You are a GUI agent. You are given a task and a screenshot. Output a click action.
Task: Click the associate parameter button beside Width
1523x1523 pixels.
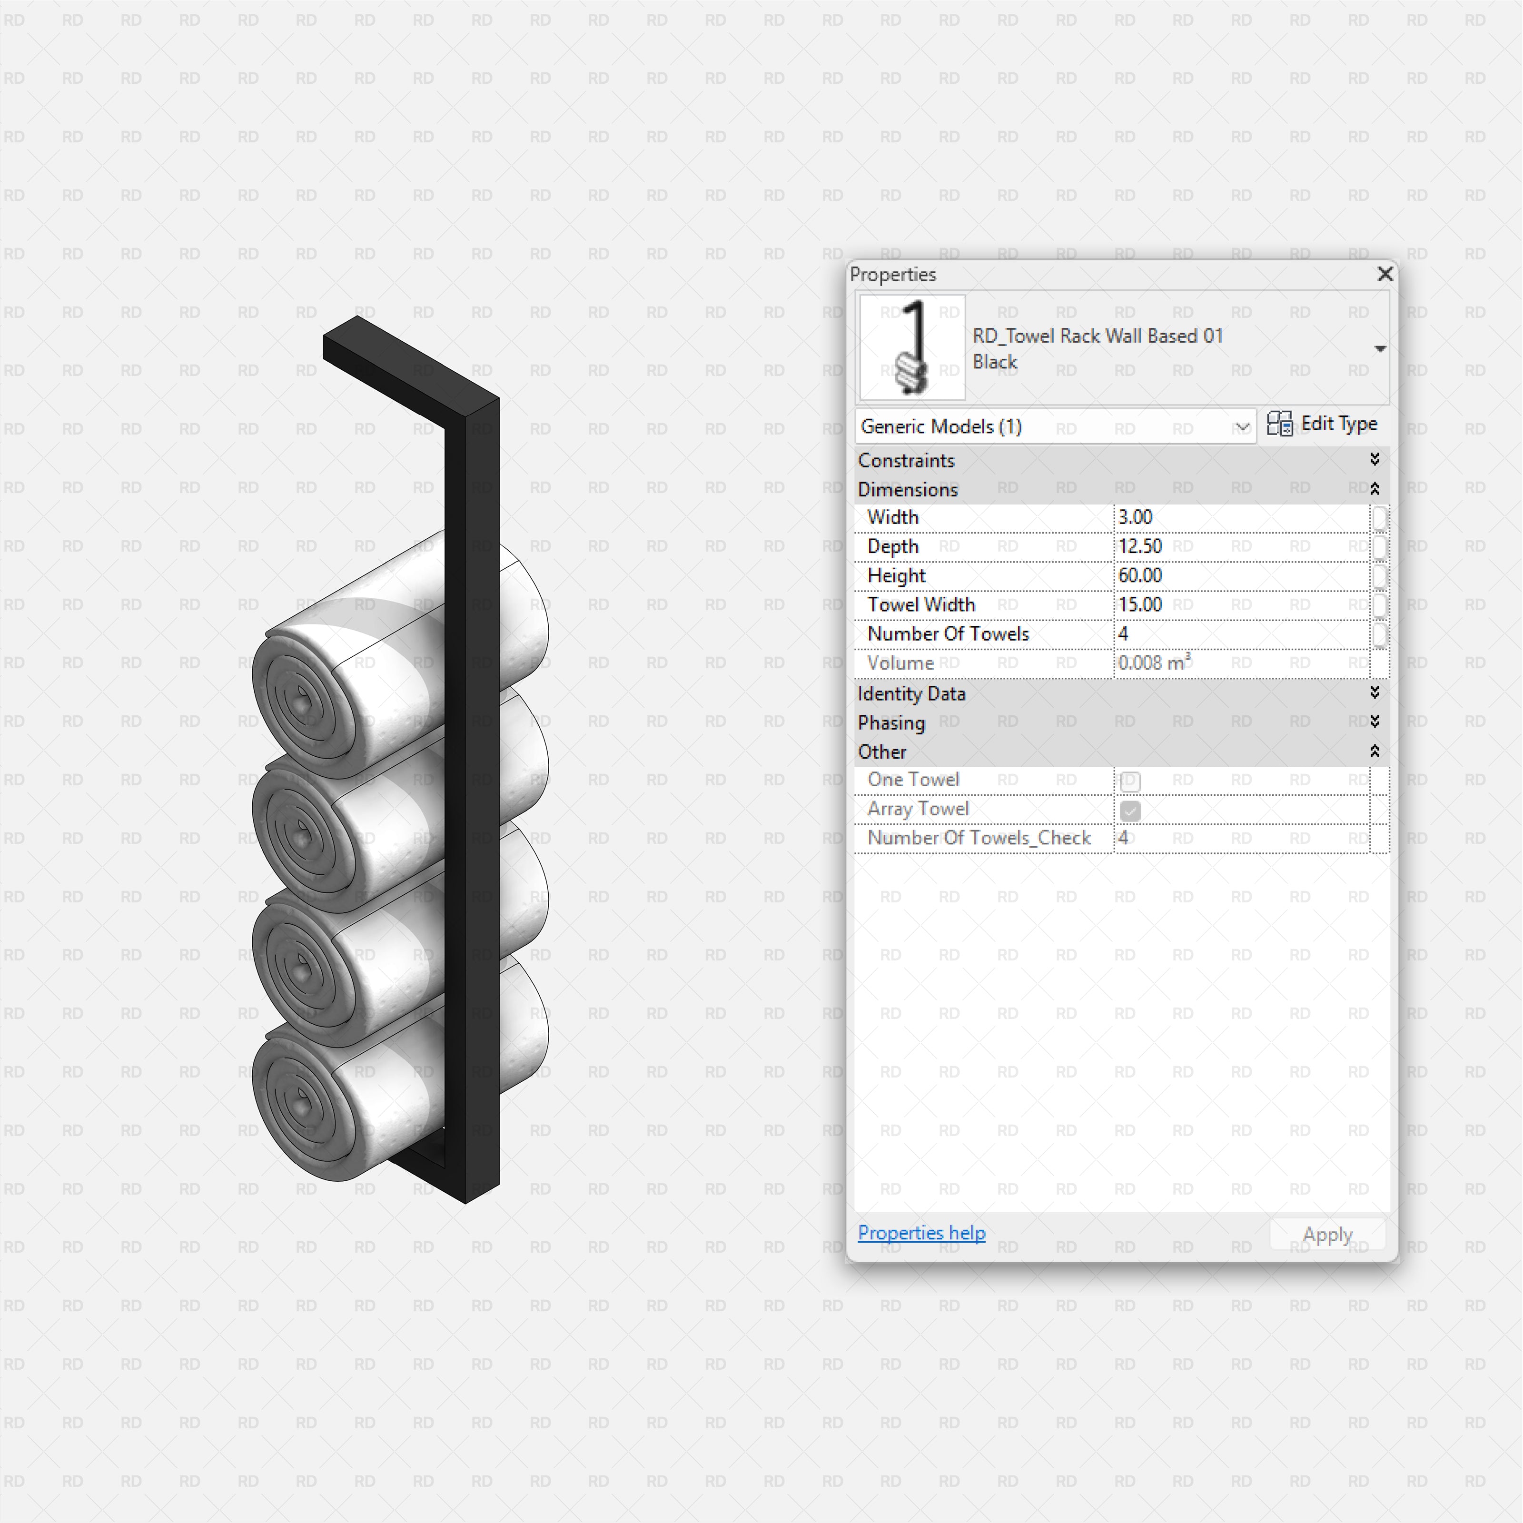point(1380,517)
